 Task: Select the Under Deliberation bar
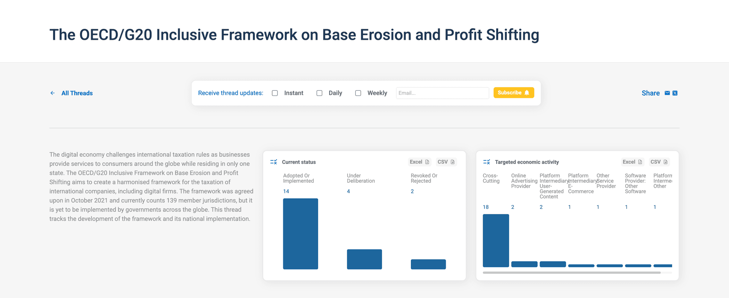point(364,259)
